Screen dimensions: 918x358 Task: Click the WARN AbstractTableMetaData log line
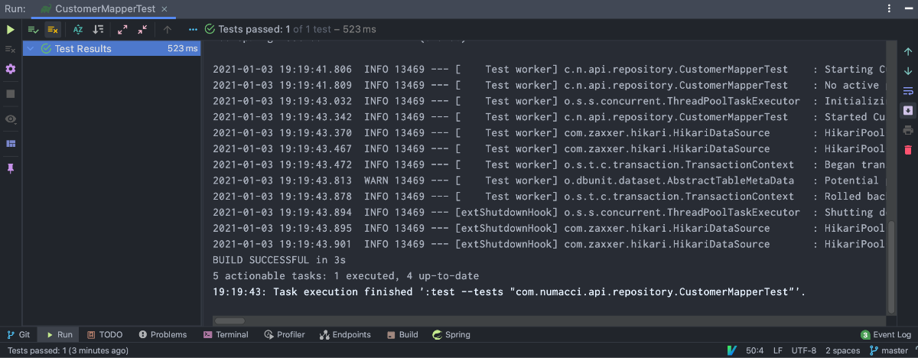[x=549, y=181]
